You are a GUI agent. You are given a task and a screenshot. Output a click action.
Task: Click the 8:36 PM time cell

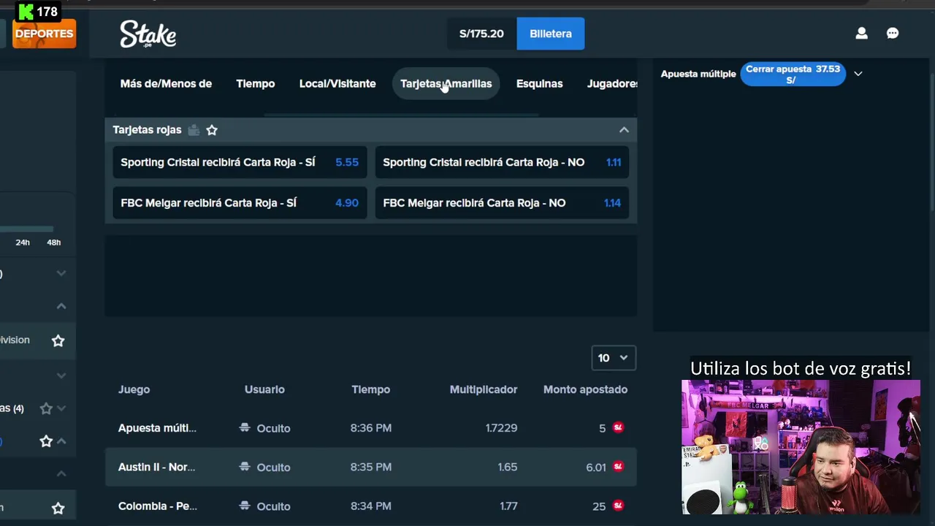point(371,428)
